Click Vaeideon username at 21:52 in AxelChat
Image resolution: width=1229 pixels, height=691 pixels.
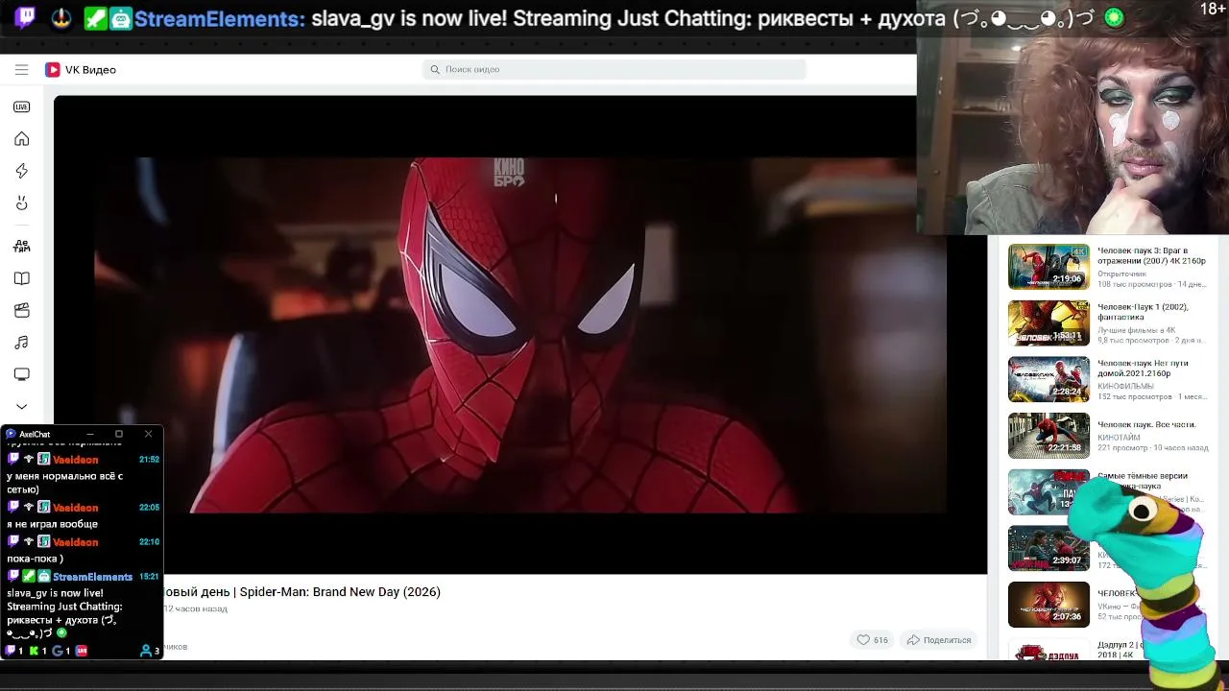75,460
